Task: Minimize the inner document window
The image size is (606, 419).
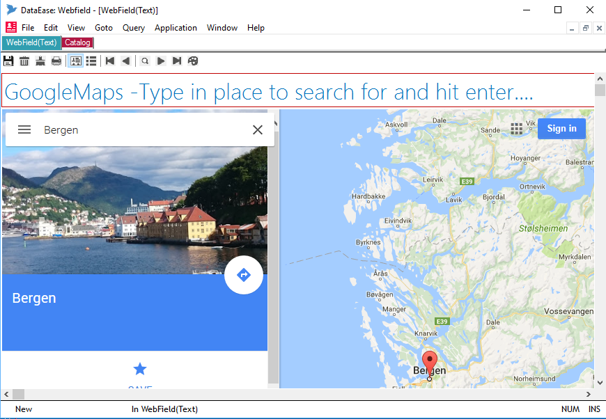Action: (572, 29)
